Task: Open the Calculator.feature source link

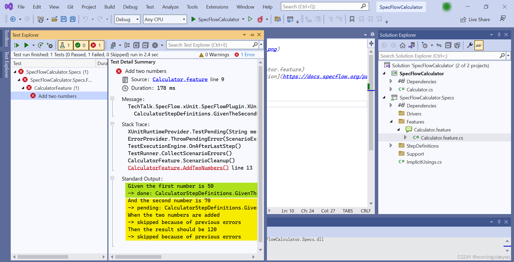Action: point(180,79)
